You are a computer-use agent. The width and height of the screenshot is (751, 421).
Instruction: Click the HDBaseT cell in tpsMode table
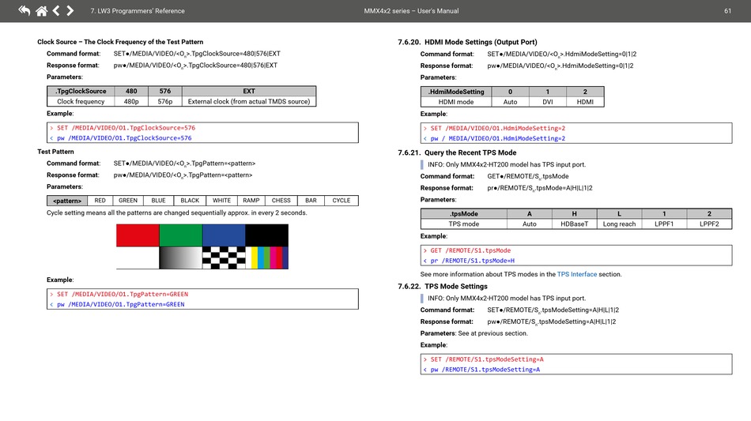click(x=574, y=224)
